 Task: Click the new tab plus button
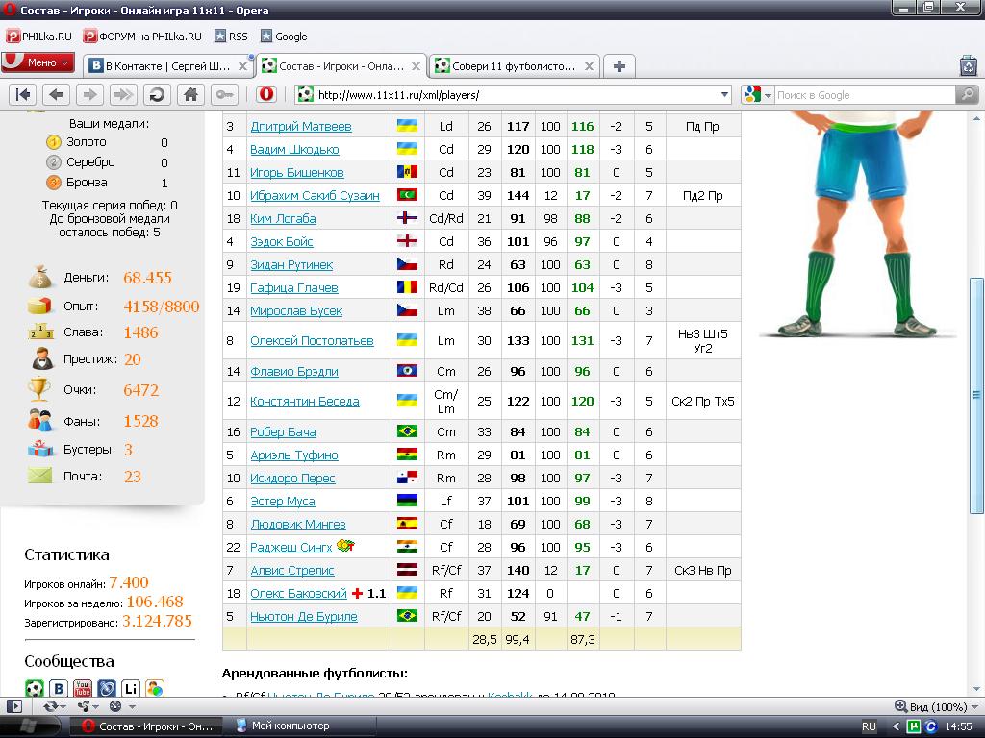pos(619,66)
